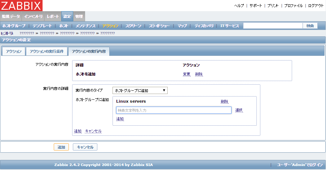326x170 pixels.
Task: Open the ホストグループ submenu
Action: click(x=14, y=26)
